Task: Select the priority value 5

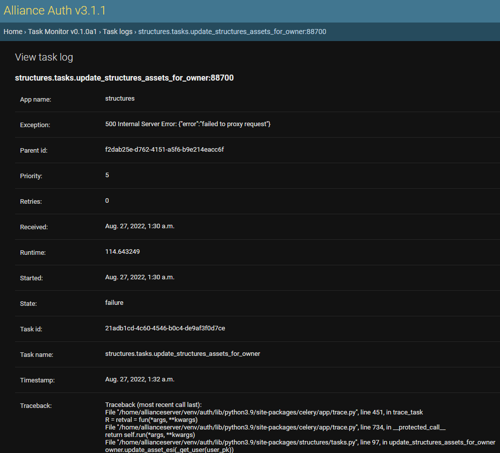Action: [107, 175]
